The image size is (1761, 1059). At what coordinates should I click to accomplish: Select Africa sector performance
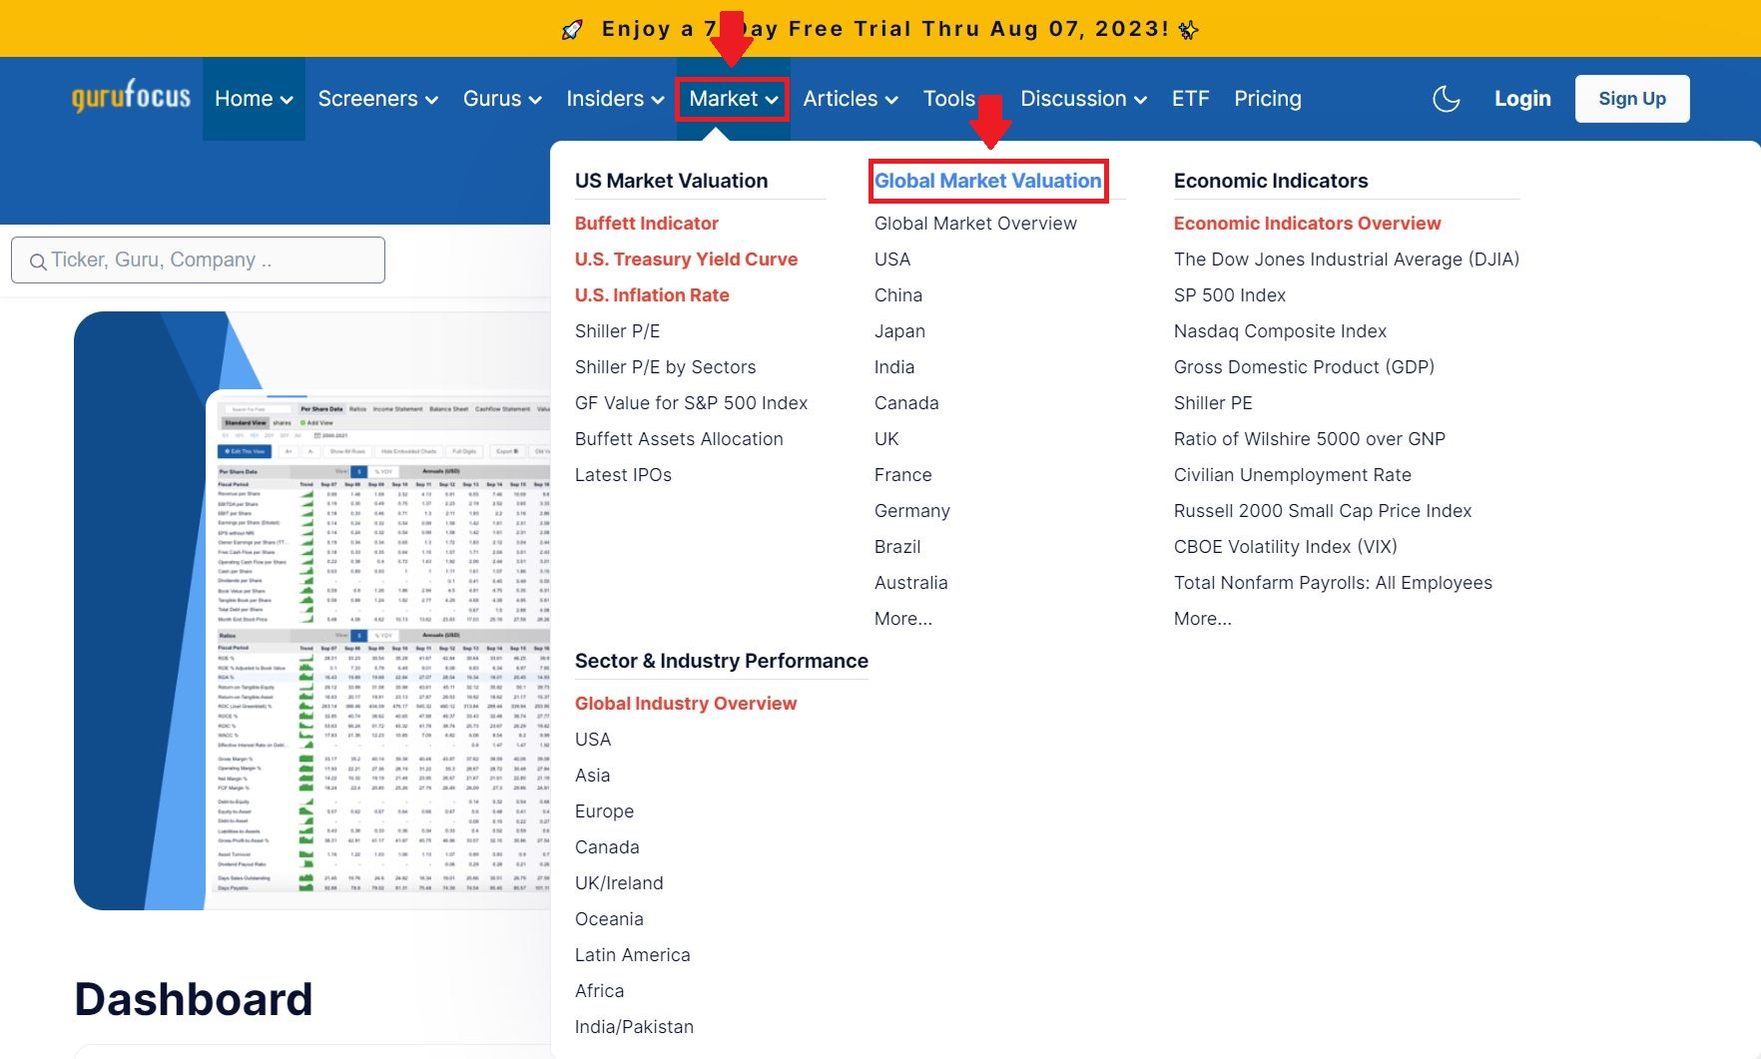(599, 991)
